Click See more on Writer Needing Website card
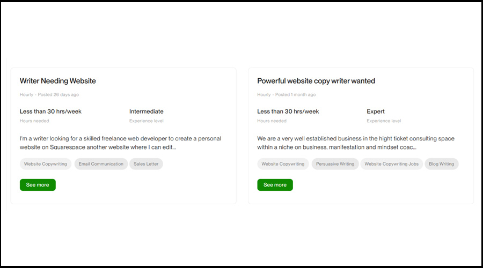The image size is (483, 268). coord(38,185)
